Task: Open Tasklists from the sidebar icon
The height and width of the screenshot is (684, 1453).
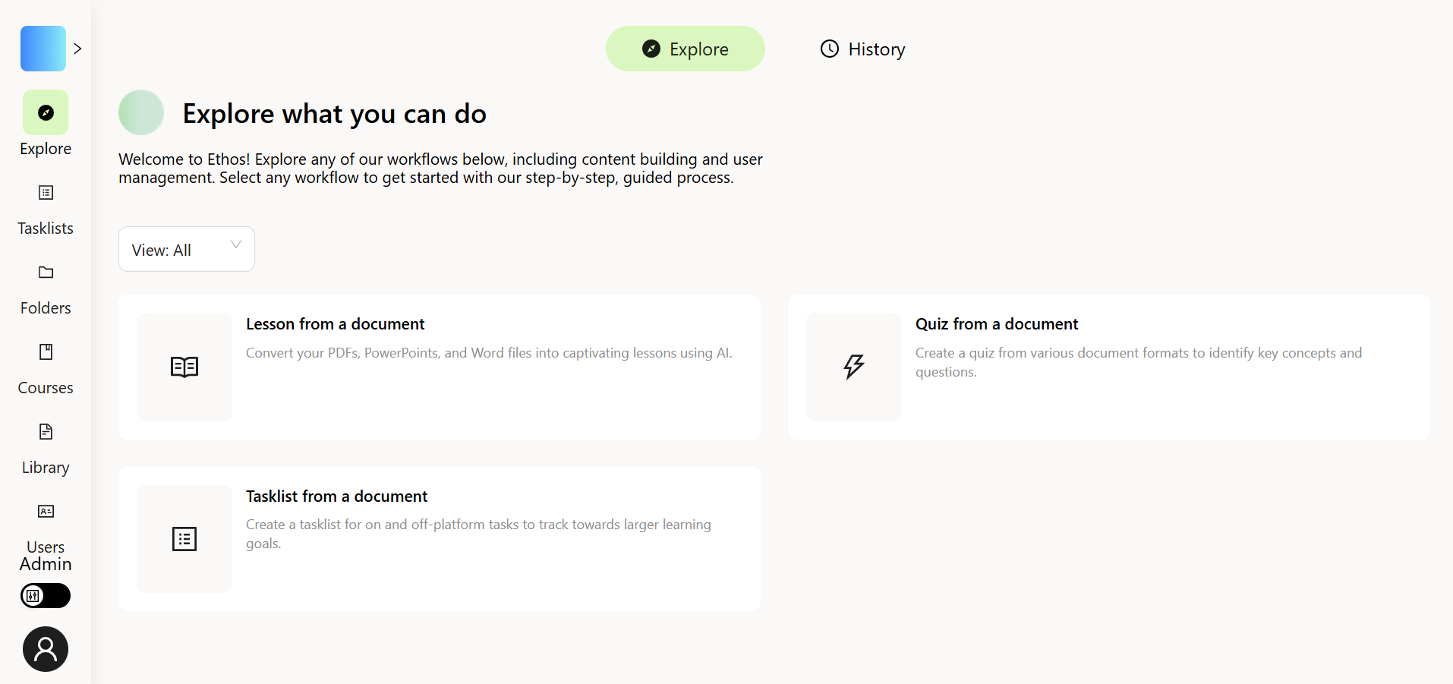Action: (x=46, y=193)
